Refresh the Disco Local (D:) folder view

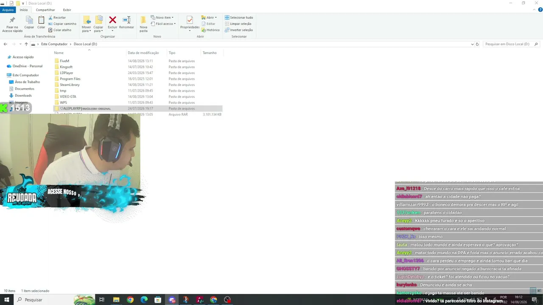477,44
